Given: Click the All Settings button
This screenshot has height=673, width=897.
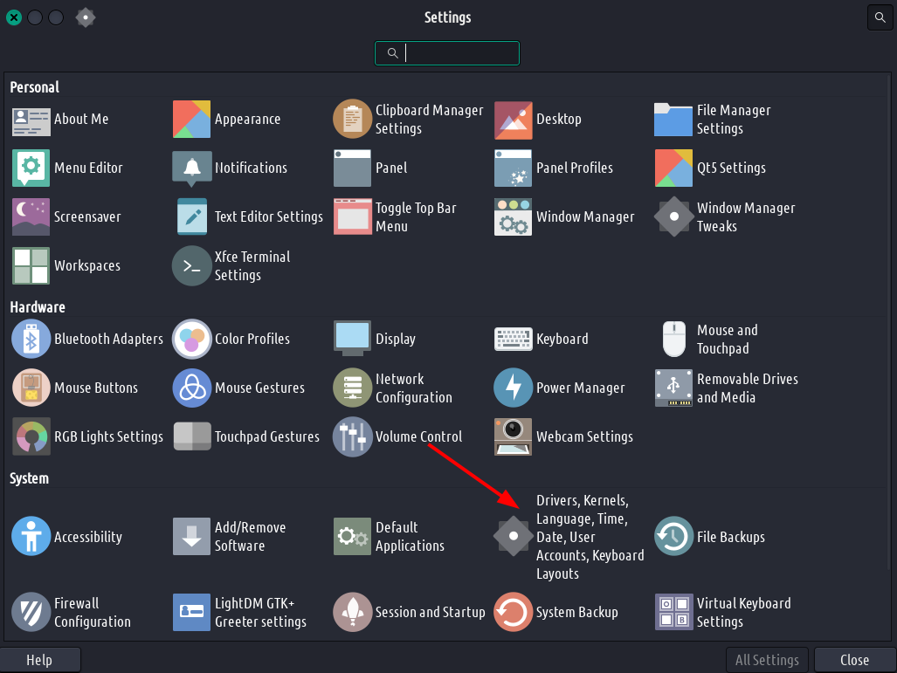Looking at the screenshot, I should [767, 660].
